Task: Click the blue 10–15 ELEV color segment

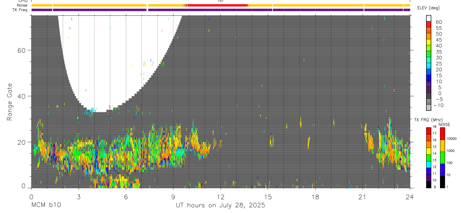Action: coord(429,79)
